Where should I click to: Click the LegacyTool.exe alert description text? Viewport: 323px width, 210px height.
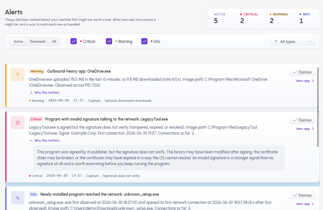143,130
